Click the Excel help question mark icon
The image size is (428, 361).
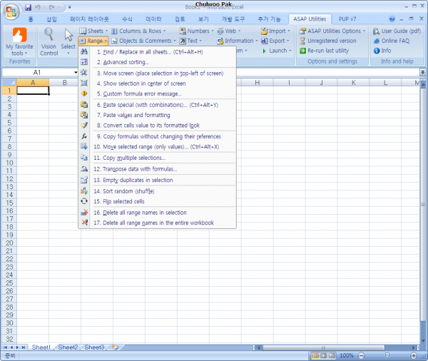392,19
